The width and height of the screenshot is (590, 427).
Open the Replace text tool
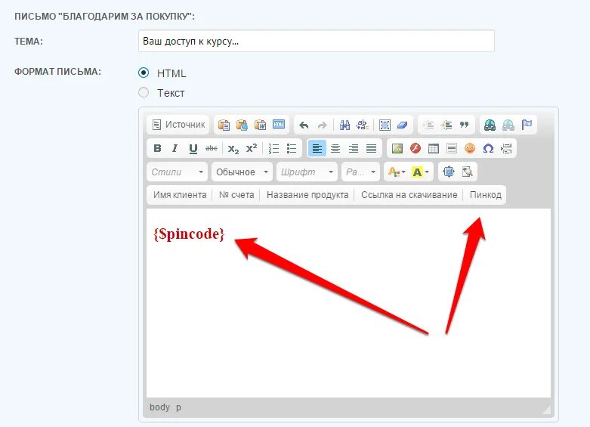363,125
